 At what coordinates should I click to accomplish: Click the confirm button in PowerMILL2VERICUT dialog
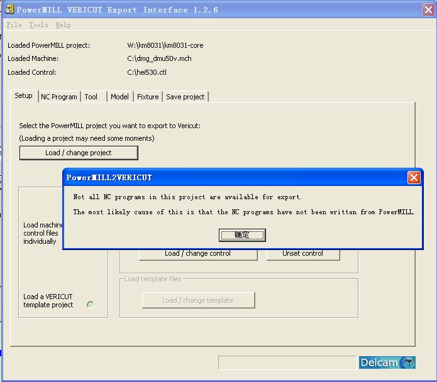click(242, 235)
